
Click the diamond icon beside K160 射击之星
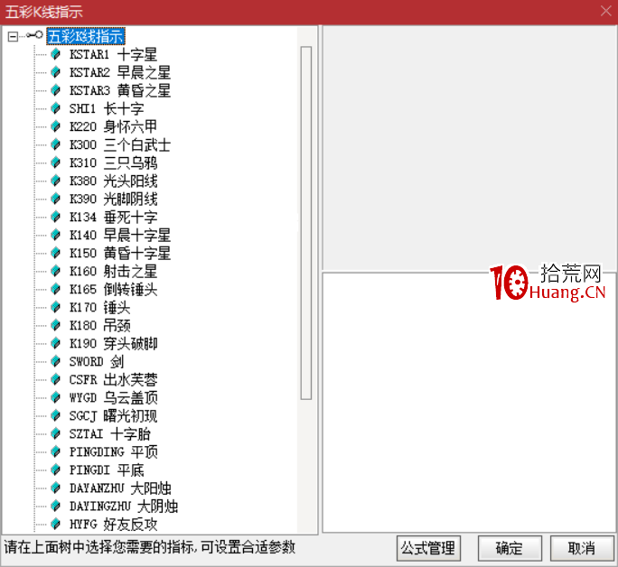pos(56,272)
